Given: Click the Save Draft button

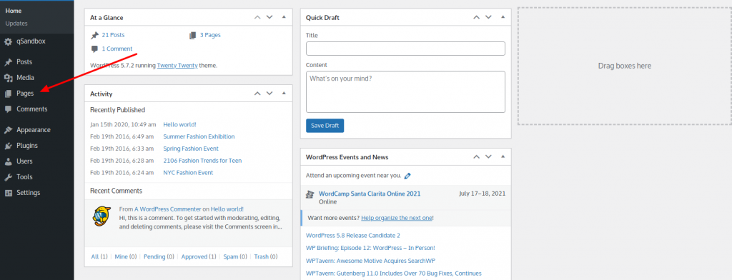Looking at the screenshot, I should [325, 126].
